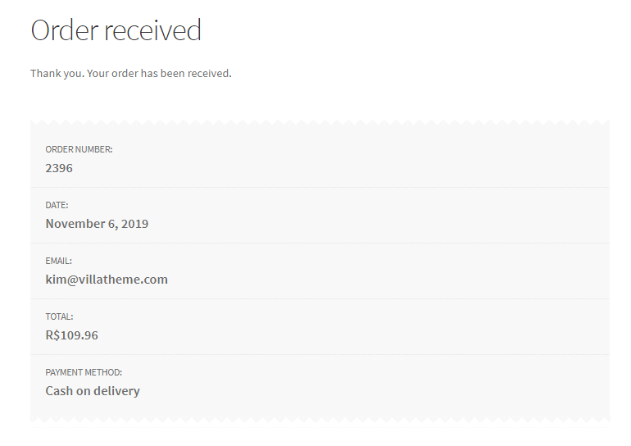Click the ORDER NUMBER label
Image resolution: width=631 pixels, height=446 pixels.
79,149
